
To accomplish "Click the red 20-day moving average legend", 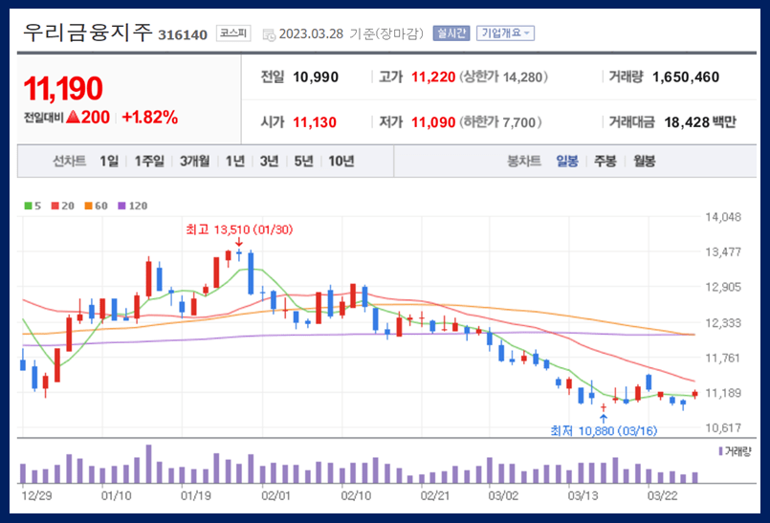I will coord(63,206).
